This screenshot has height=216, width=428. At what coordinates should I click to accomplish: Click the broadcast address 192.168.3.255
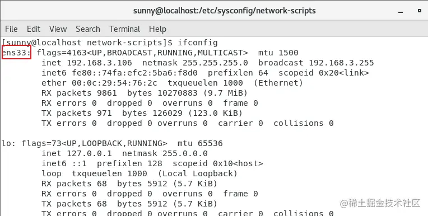click(341, 63)
